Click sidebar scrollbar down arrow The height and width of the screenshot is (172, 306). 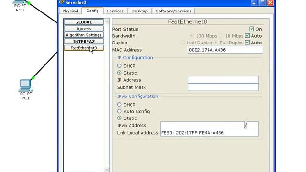pyautogui.click(x=107, y=170)
